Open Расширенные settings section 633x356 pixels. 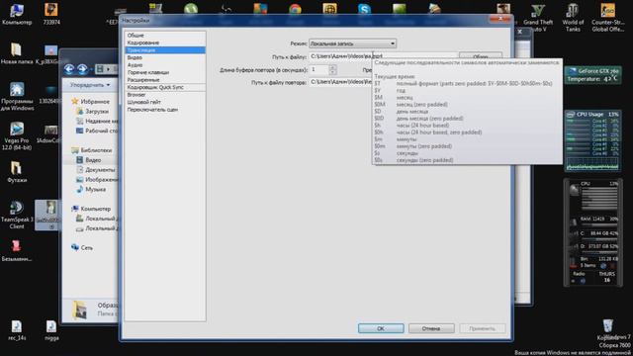click(143, 80)
